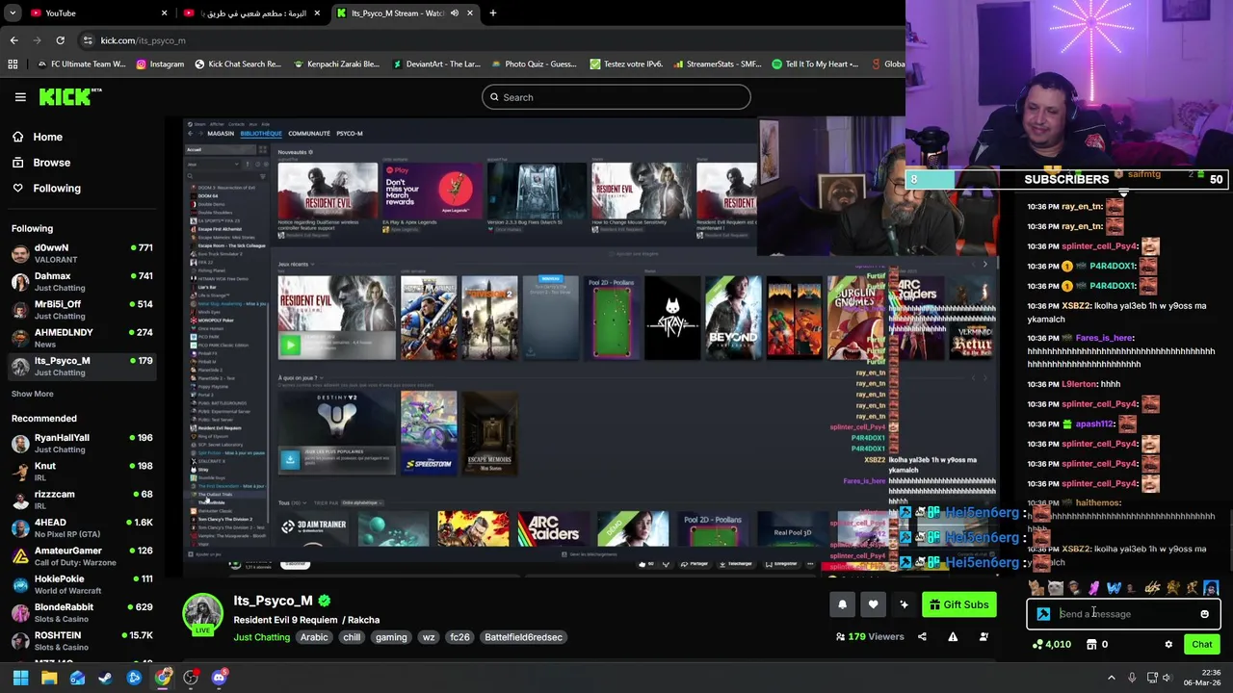The height and width of the screenshot is (693, 1233).
Task: Open the channel shop icon
Action: 1091,645
